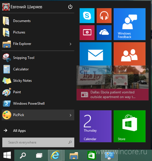152x161 pixels.
Task: Open the Video player tile
Action: coord(87,33)
